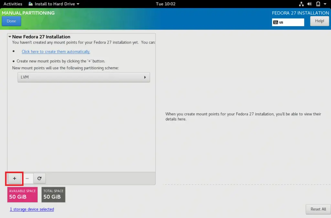Click the FEDORA 27 INSTALLATION title

(x=300, y=13)
